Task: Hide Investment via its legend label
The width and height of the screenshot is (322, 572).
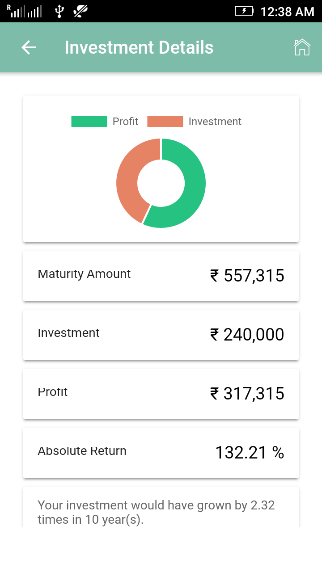Action: [215, 122]
